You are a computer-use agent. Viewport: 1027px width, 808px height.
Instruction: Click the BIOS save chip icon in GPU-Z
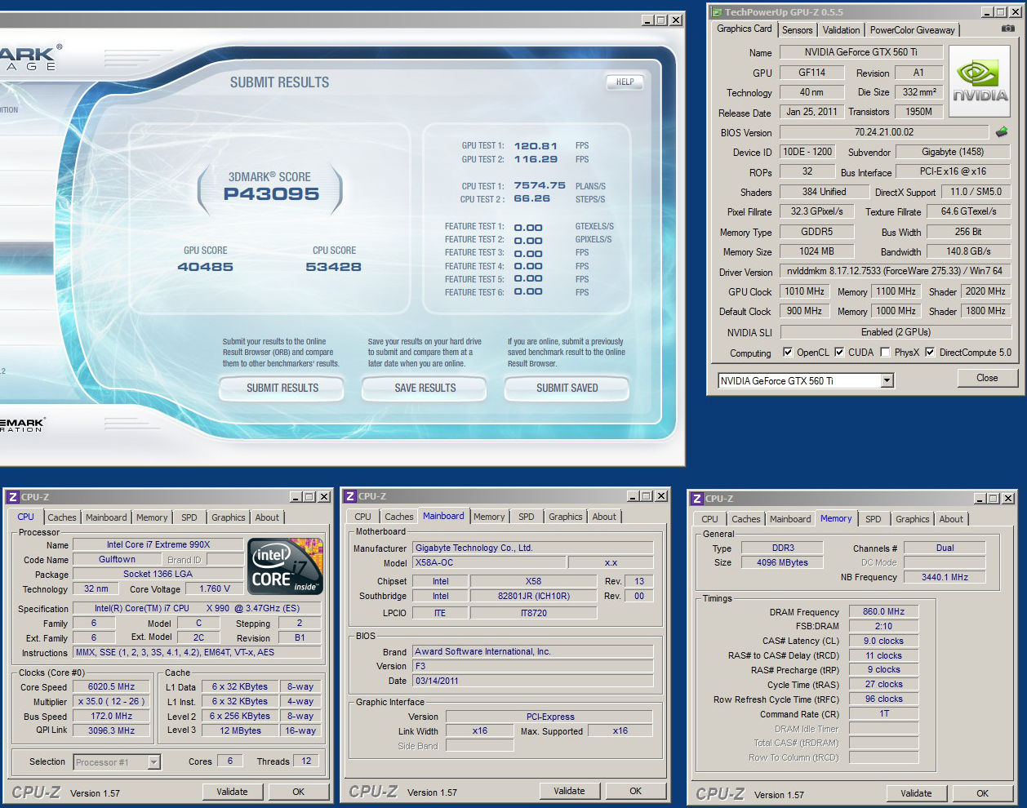pos(1002,131)
